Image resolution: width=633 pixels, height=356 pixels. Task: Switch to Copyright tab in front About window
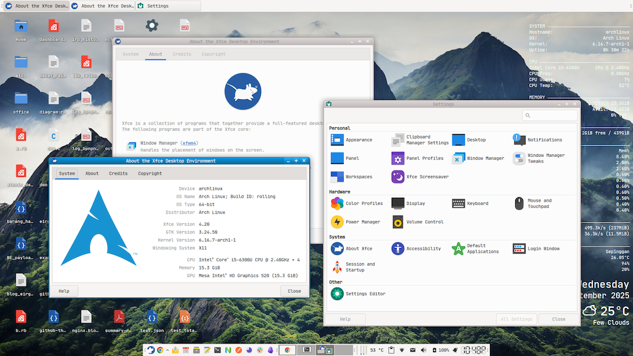[x=150, y=173]
